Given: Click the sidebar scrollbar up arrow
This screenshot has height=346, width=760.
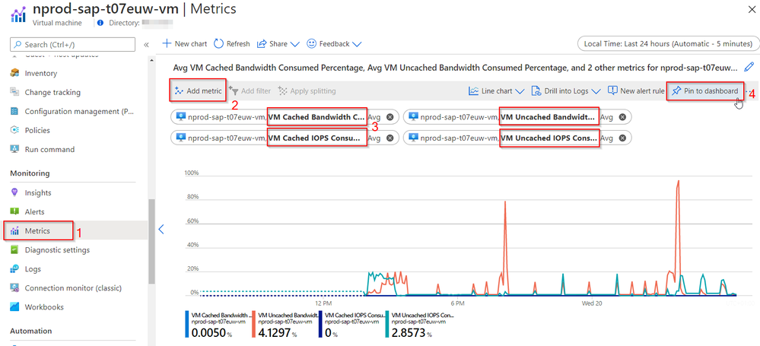Looking at the screenshot, I should pos(151,60).
